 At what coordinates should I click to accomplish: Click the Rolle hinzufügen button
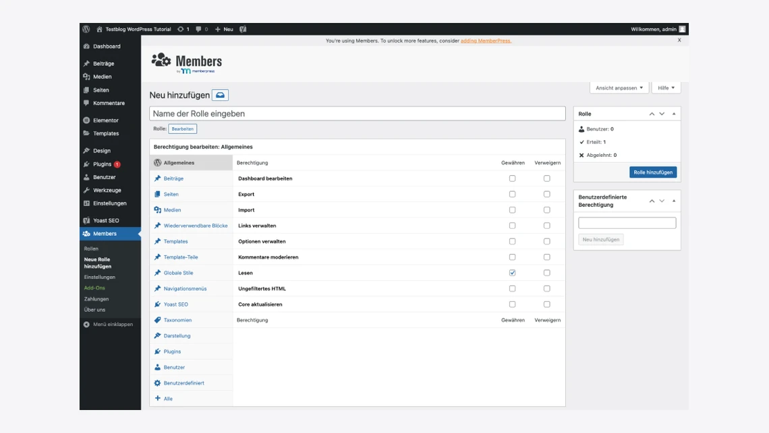(652, 172)
